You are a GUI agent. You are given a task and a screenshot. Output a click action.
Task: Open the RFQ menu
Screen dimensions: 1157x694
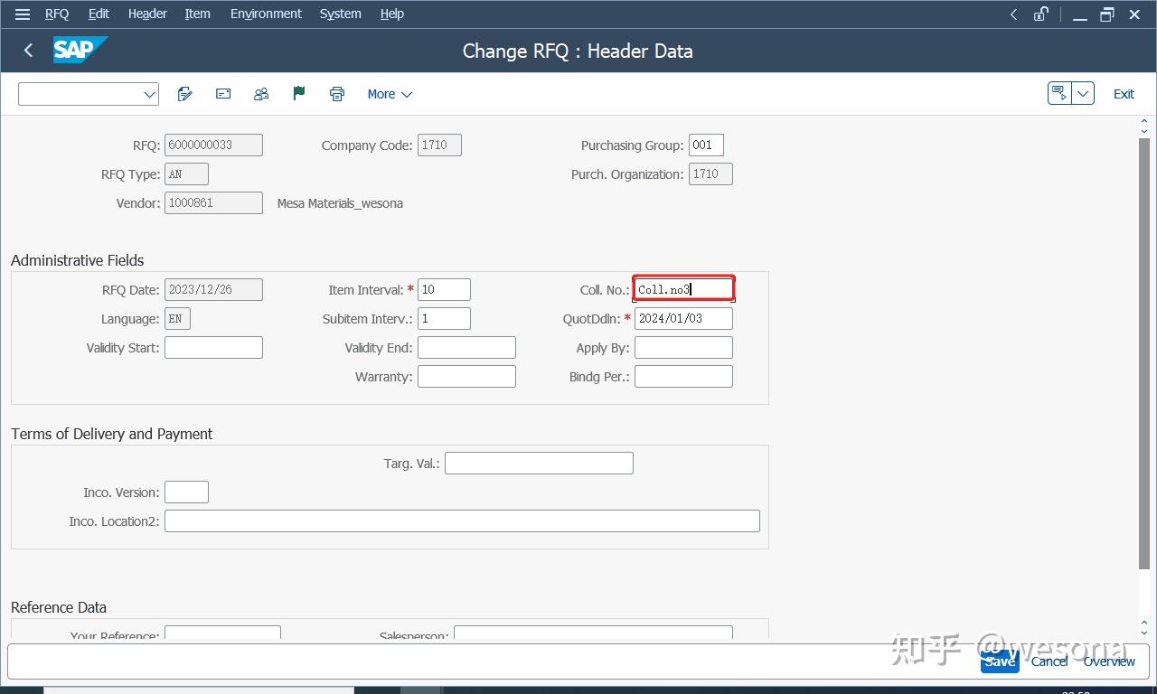pos(57,14)
